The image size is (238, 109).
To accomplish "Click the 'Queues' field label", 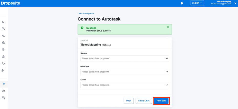I will [x=83, y=53].
